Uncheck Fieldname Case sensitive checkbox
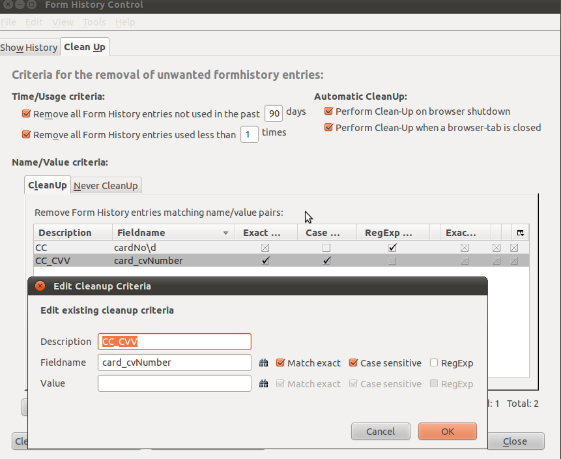 (x=354, y=363)
